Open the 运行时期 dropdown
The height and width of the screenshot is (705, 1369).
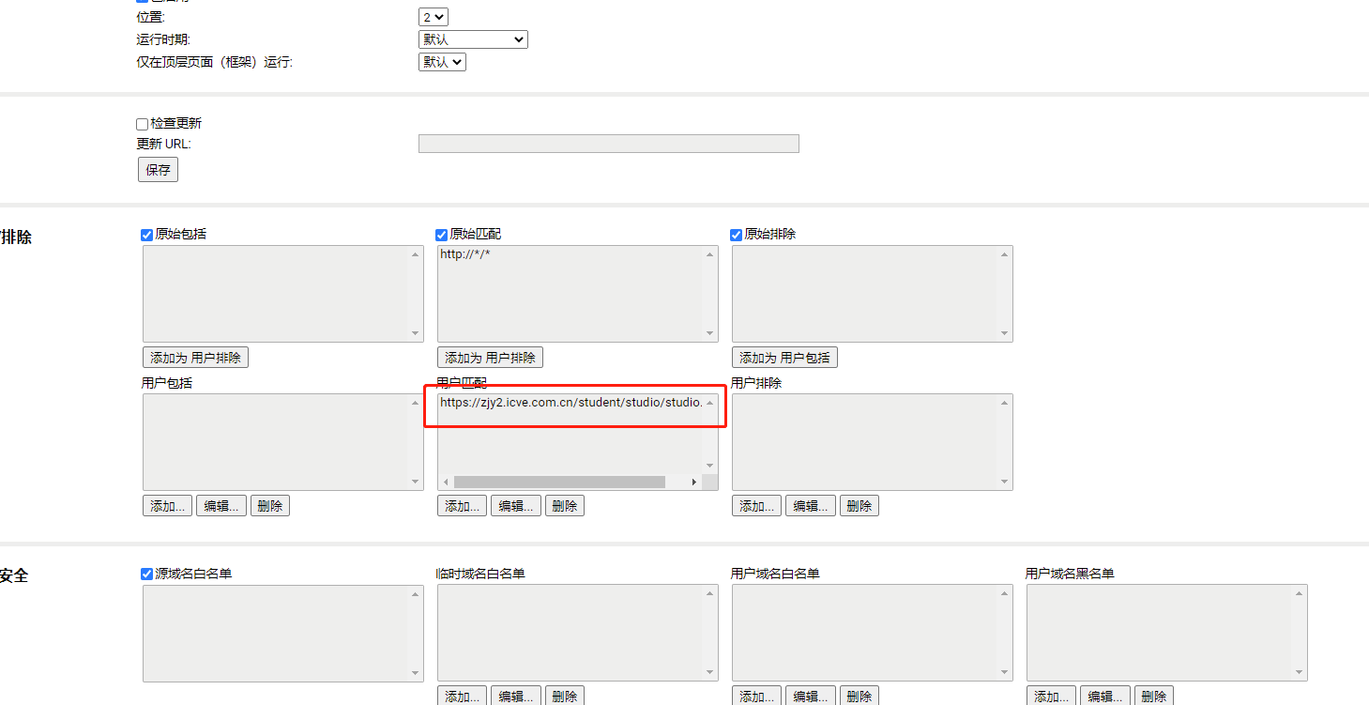coord(473,38)
